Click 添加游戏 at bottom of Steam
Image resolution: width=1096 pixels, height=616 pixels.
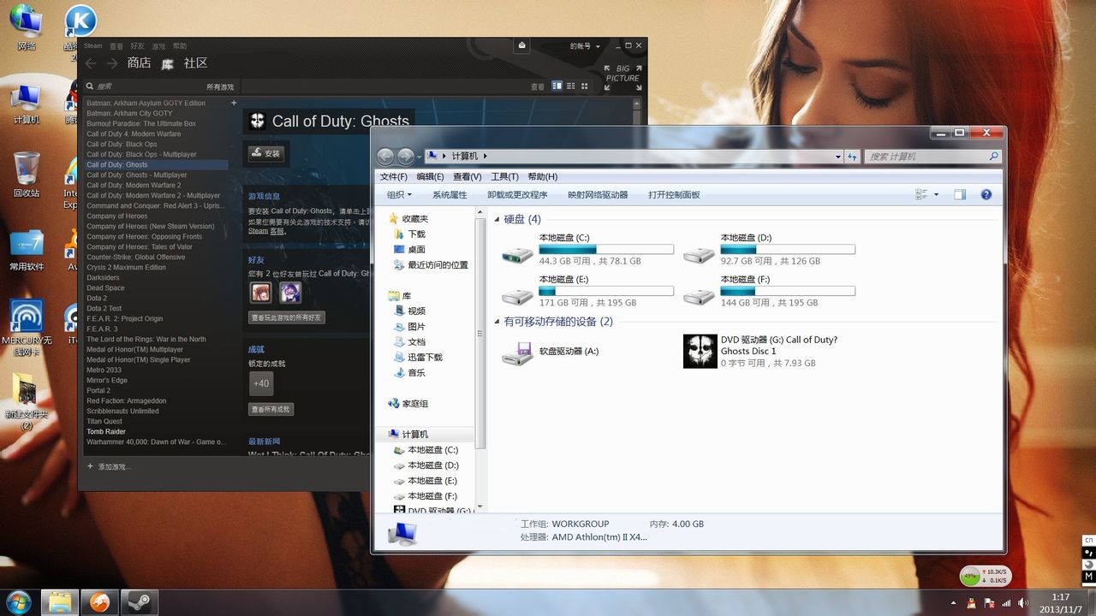coord(109,467)
